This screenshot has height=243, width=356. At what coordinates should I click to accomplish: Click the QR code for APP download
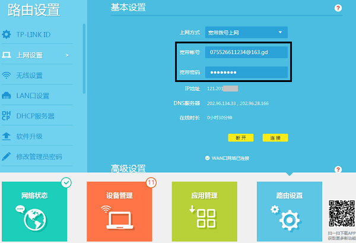[x=342, y=213]
